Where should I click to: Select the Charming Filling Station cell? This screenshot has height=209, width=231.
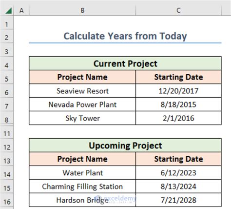click(82, 186)
